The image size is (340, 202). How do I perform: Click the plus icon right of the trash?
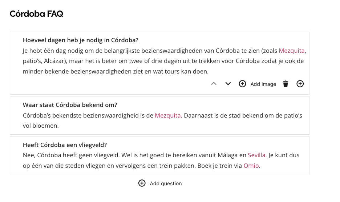pyautogui.click(x=300, y=84)
